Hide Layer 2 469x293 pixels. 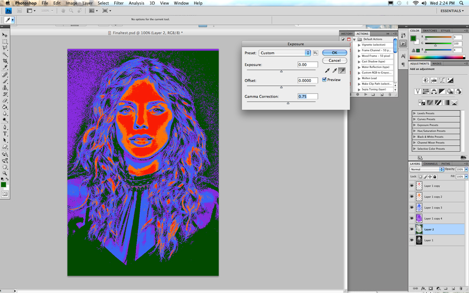(412, 229)
